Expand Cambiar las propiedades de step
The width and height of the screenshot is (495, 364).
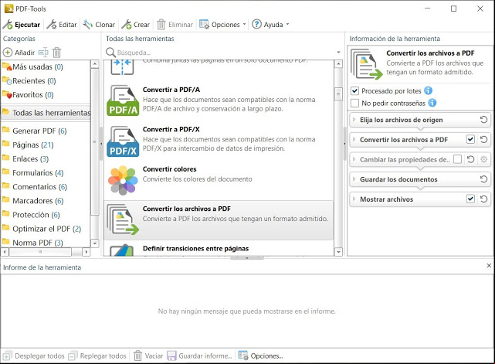click(354, 159)
